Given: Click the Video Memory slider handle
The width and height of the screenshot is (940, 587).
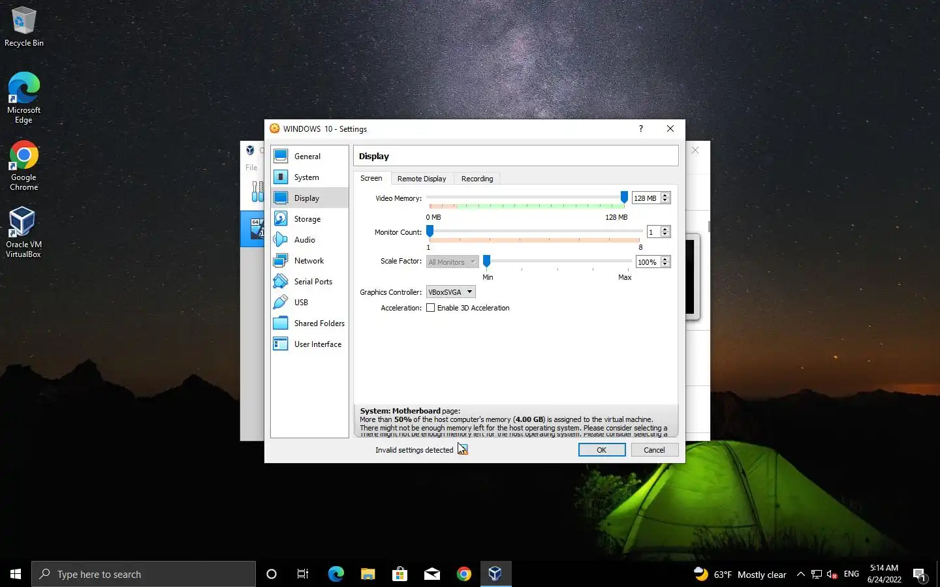Looking at the screenshot, I should tap(624, 197).
